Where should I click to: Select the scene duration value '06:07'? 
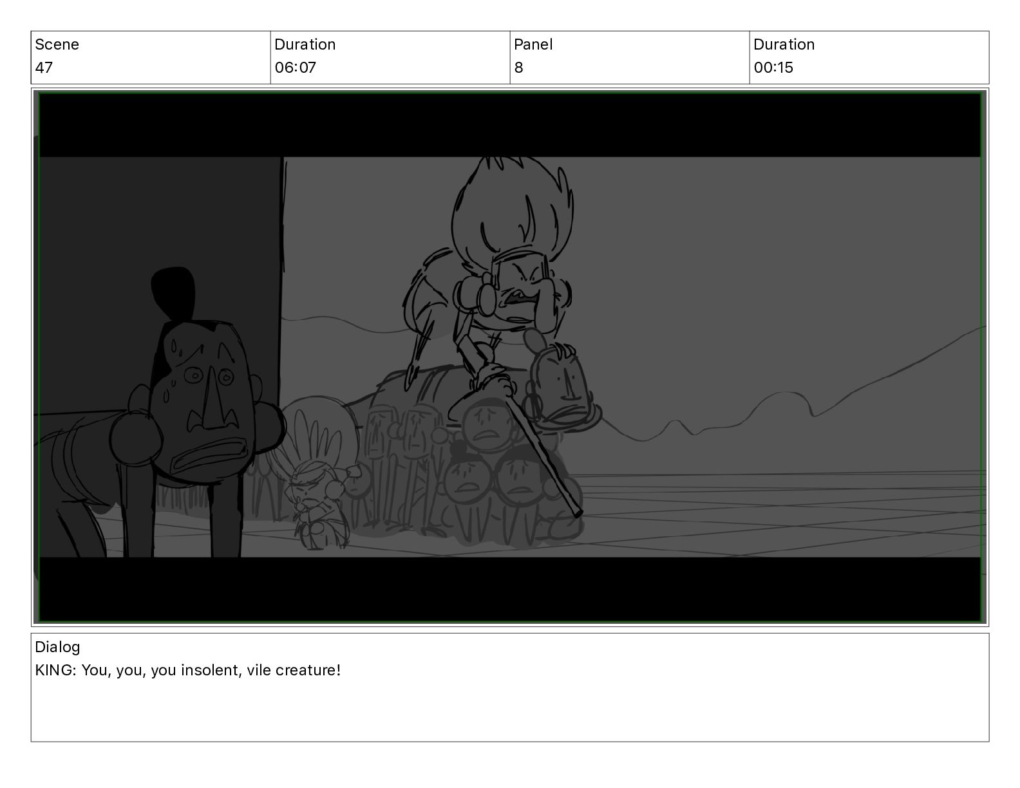(295, 68)
